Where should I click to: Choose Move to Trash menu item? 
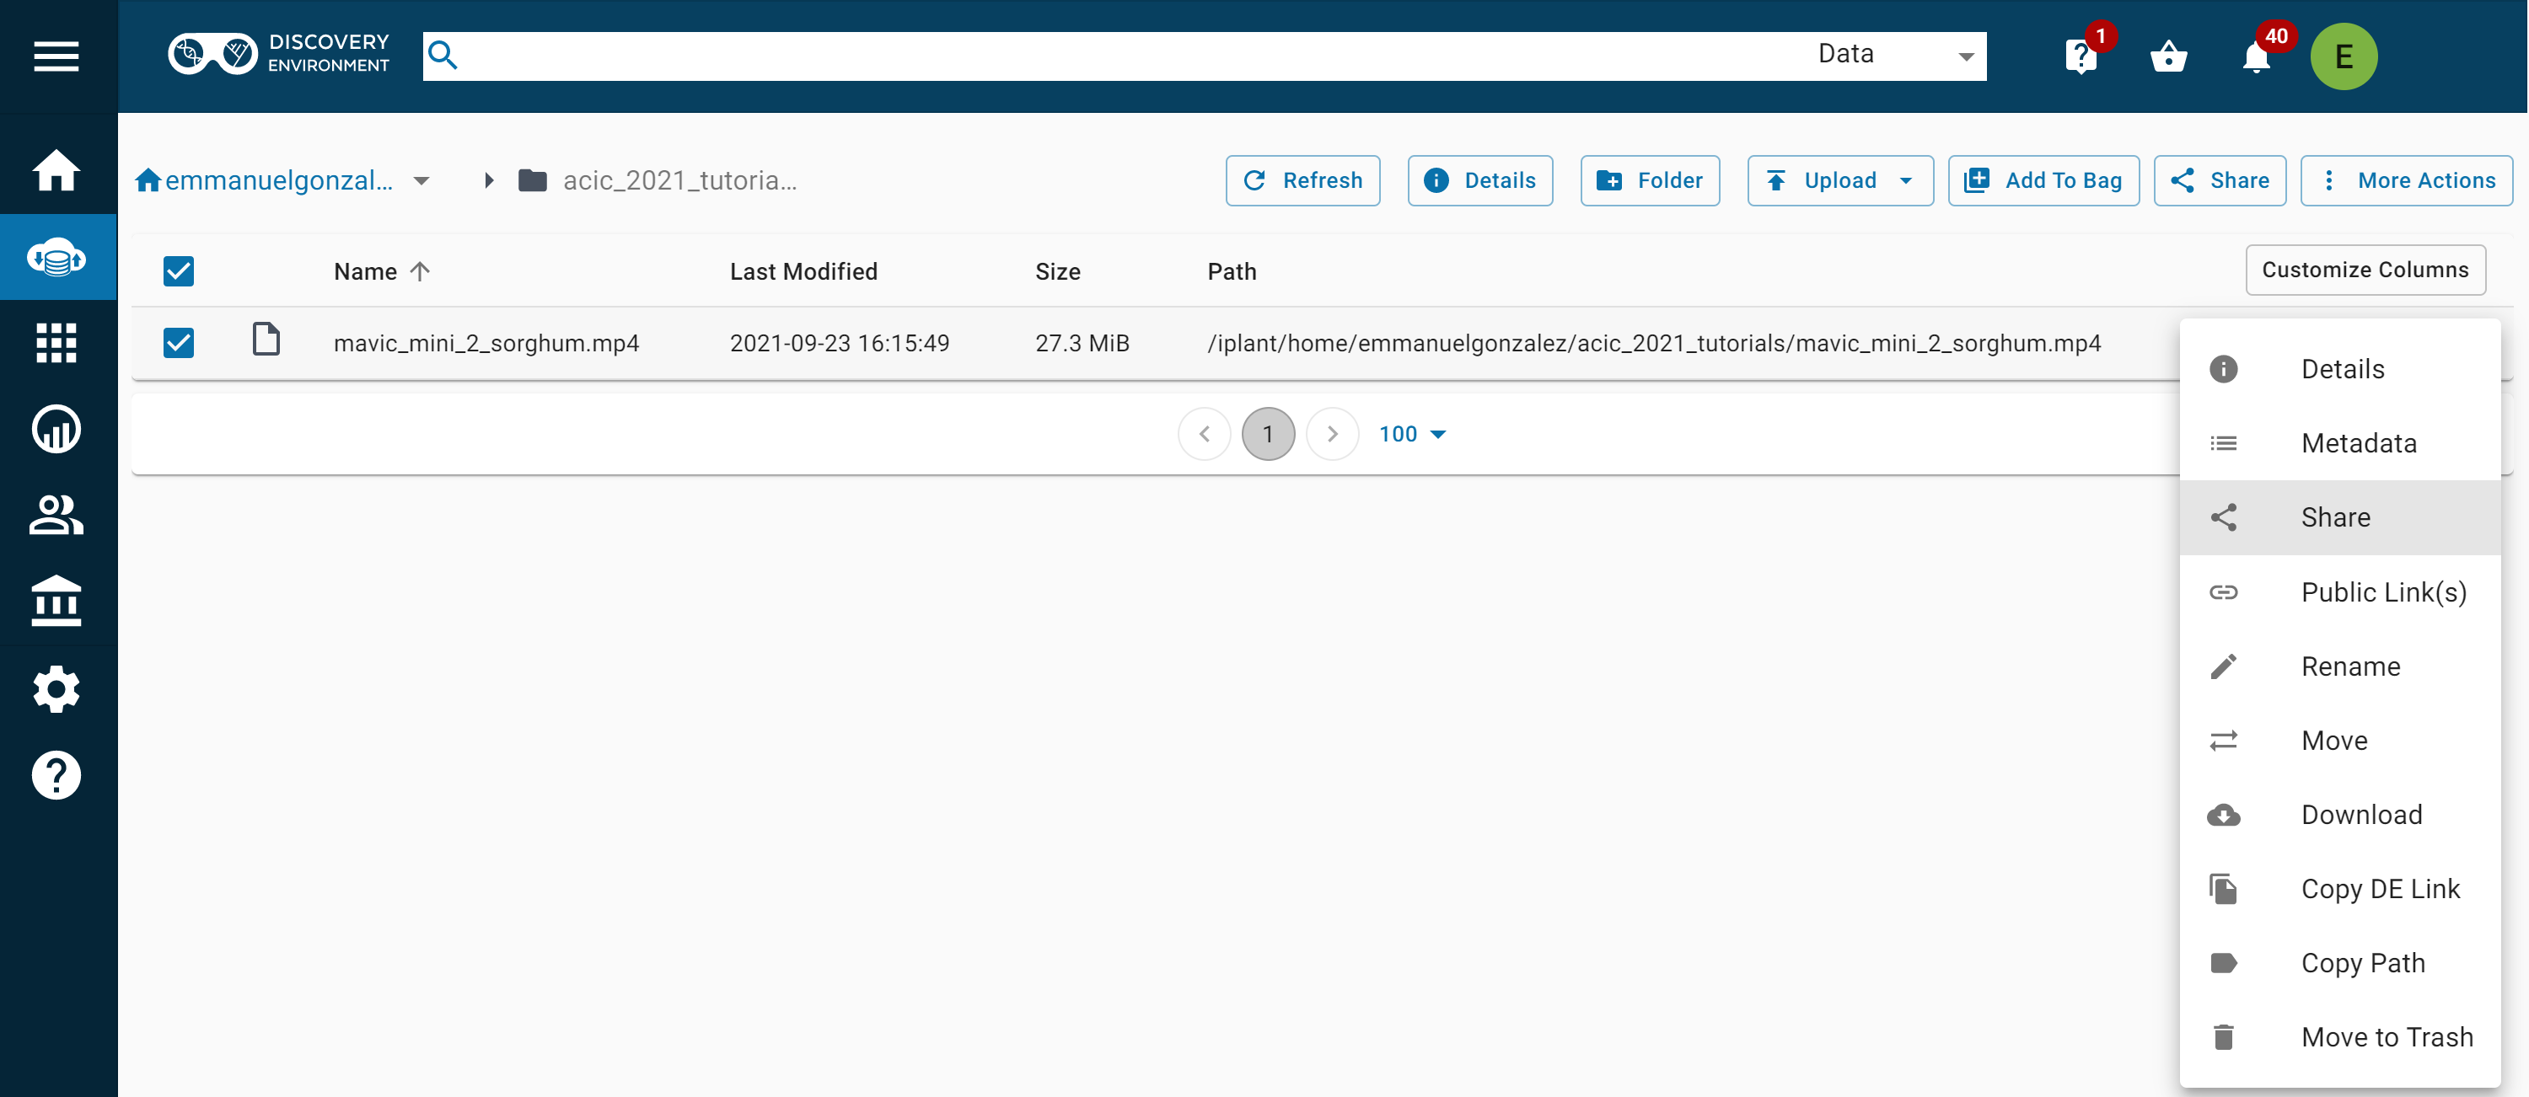pos(2386,1037)
